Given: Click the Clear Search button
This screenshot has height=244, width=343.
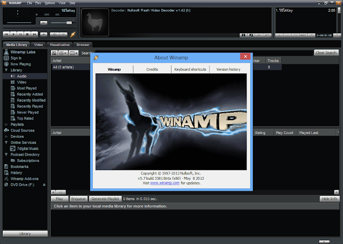Looking at the screenshot, I should 326,53.
